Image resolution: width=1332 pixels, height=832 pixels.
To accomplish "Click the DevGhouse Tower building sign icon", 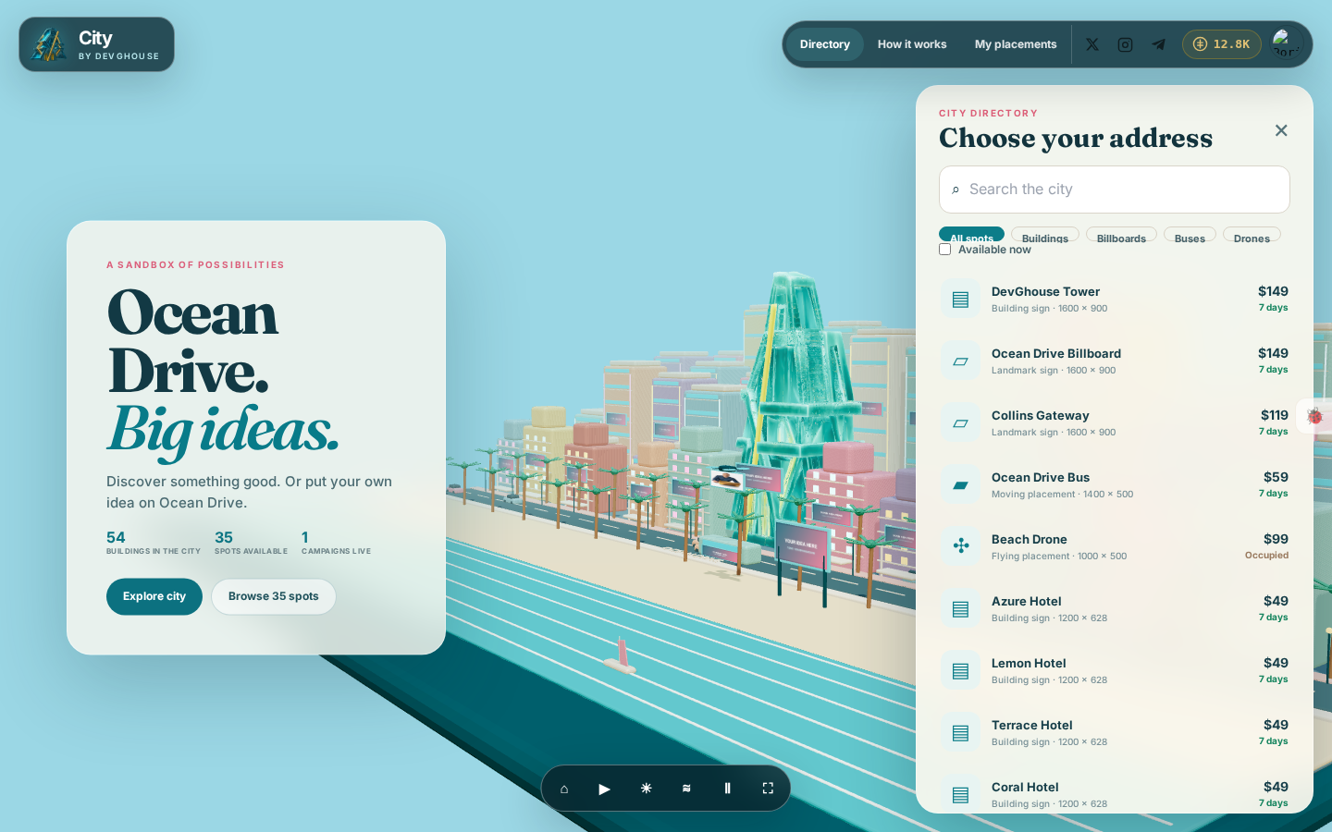I will [x=961, y=300].
